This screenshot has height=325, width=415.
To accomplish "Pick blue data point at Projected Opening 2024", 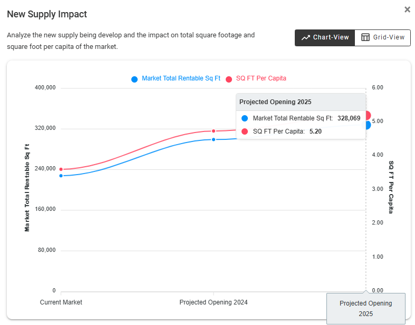I will [x=214, y=139].
